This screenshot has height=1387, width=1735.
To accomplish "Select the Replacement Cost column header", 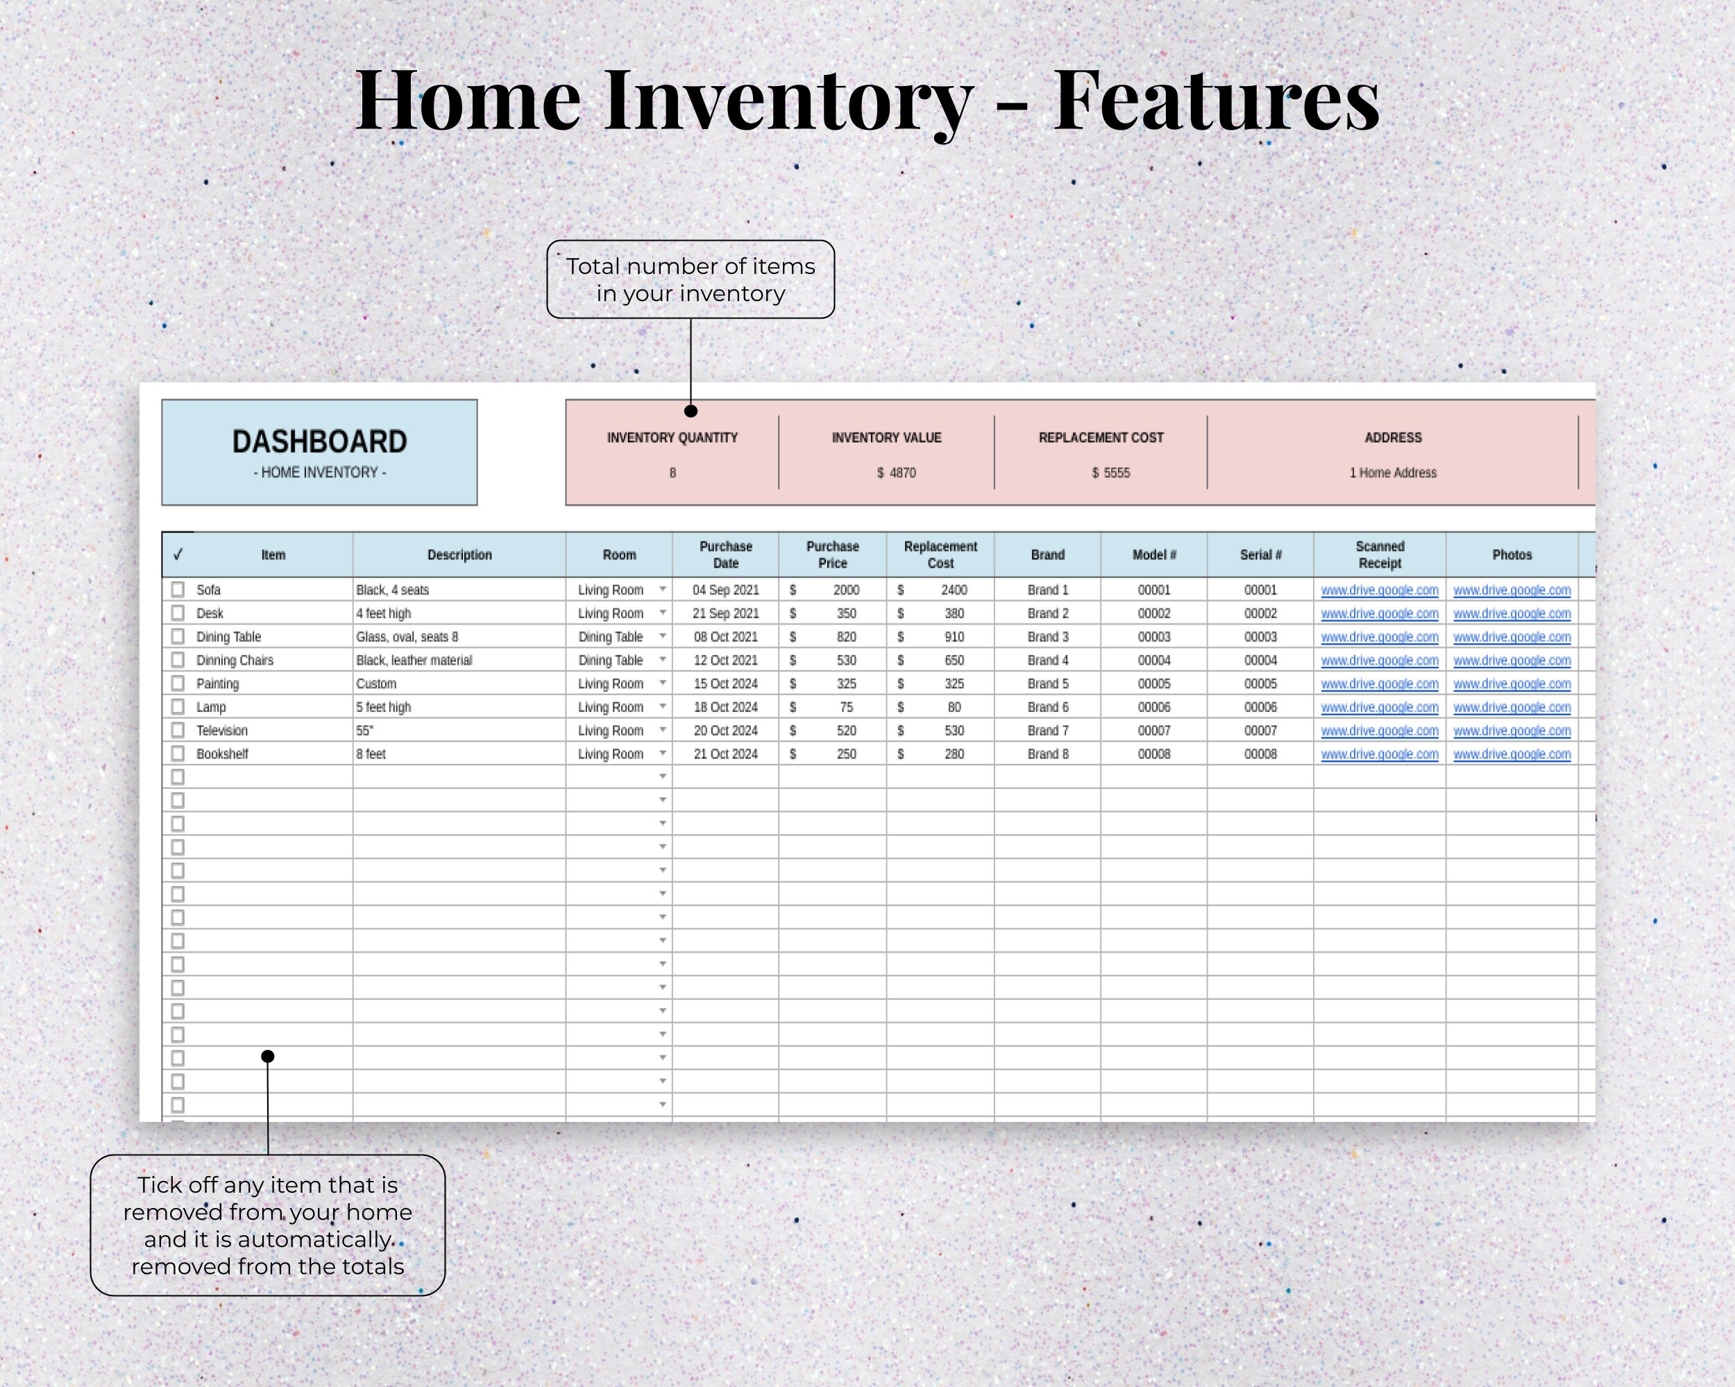I will click(940, 554).
